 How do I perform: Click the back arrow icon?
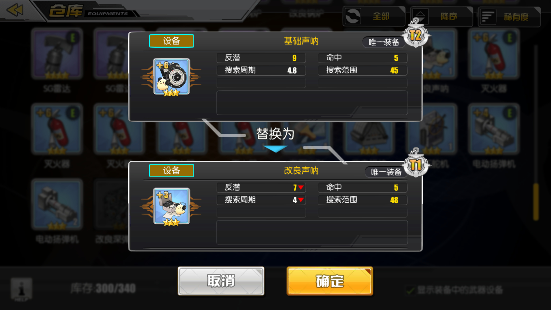click(15, 10)
